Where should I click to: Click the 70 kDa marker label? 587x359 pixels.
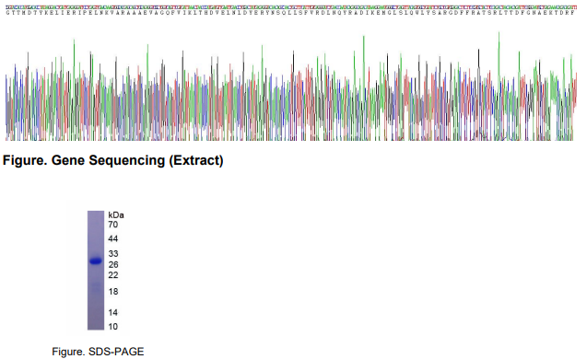point(113,225)
